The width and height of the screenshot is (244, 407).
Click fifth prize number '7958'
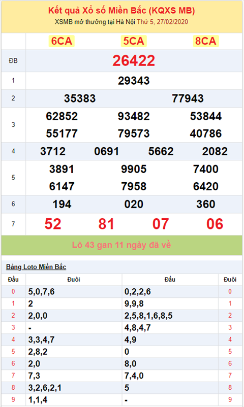tap(134, 187)
